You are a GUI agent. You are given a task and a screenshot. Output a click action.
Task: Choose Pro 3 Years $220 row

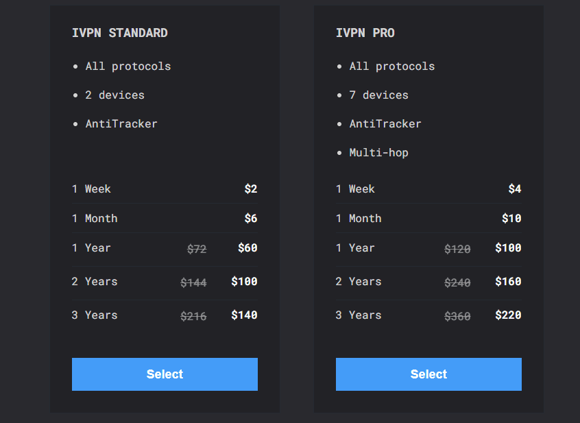click(428, 315)
